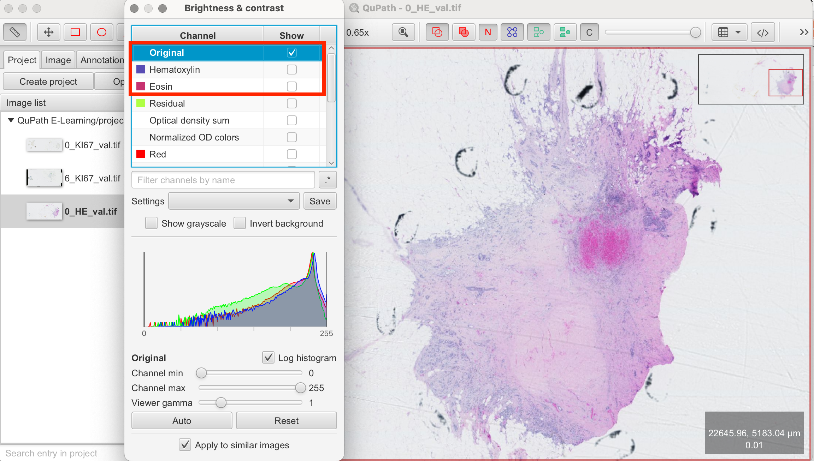
Task: Switch to the Annotation tab
Action: click(102, 60)
